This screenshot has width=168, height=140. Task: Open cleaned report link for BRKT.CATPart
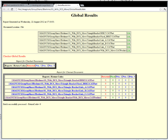(53, 80)
